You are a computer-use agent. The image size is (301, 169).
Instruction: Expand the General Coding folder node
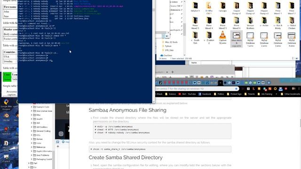[x=32, y=131]
